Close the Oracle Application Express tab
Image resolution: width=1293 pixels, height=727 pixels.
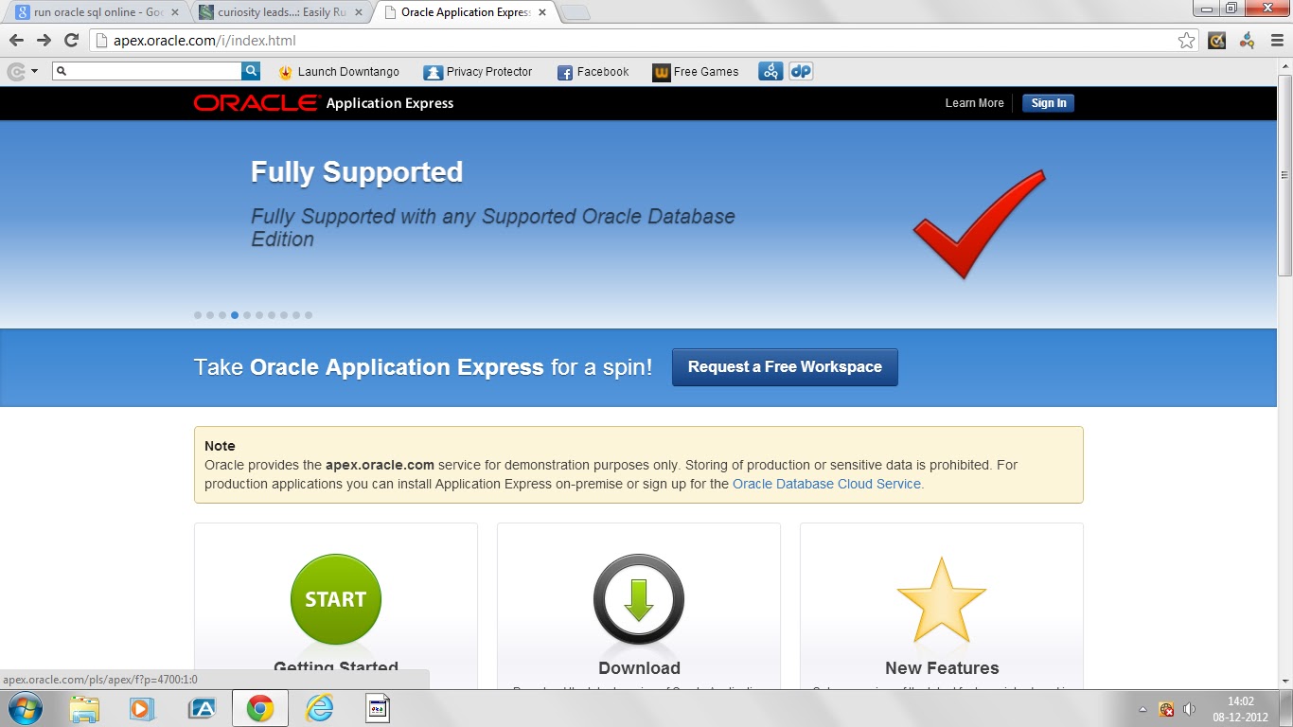tap(541, 12)
